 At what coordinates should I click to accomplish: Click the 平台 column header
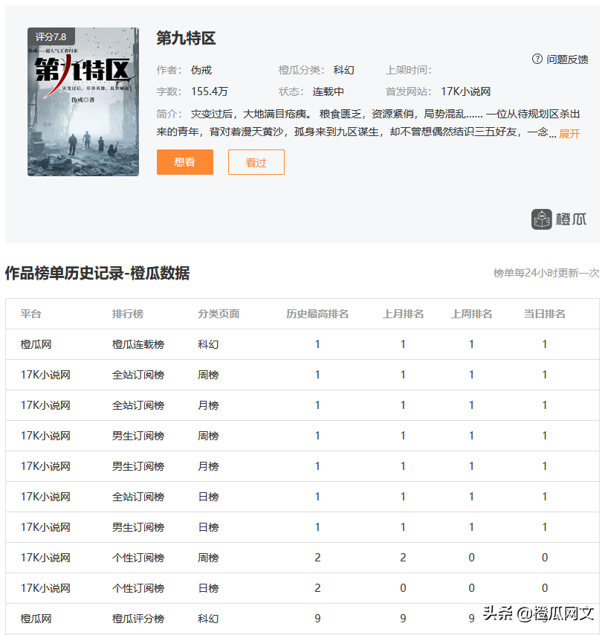pyautogui.click(x=30, y=314)
